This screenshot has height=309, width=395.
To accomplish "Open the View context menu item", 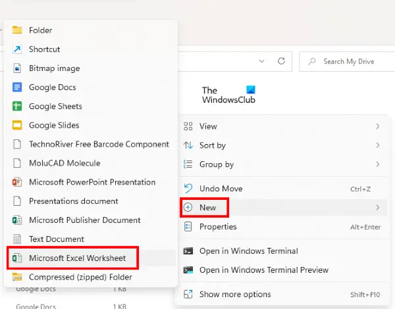I will coord(283,126).
